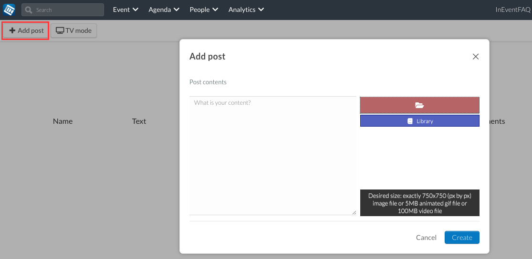532x259 pixels.
Task: Click the TV mode monitor icon
Action: pos(60,30)
